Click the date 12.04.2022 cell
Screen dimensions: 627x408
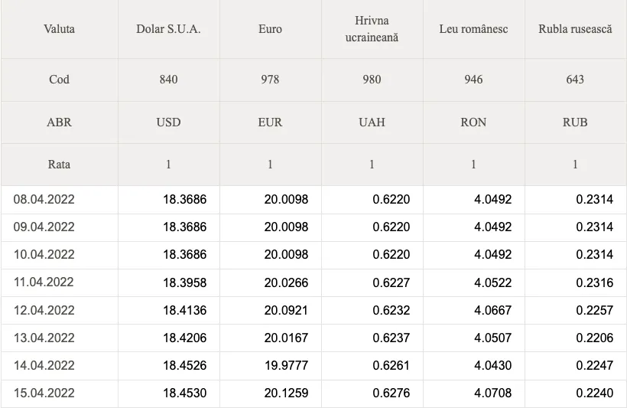point(44,310)
